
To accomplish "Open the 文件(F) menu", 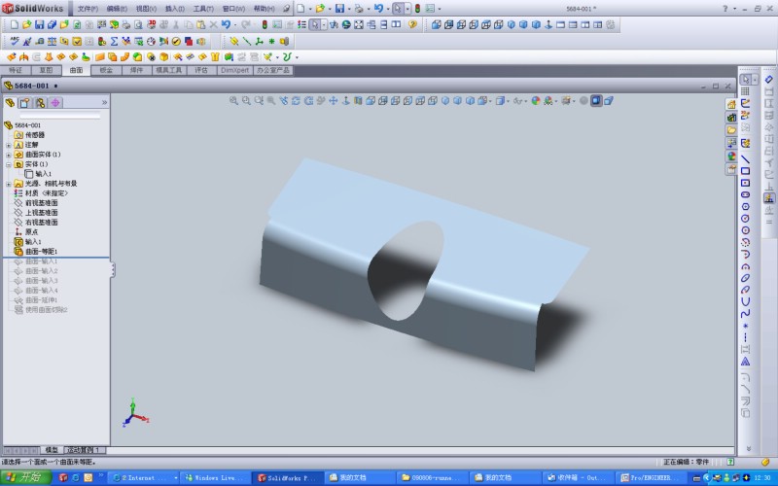I will (x=88, y=9).
